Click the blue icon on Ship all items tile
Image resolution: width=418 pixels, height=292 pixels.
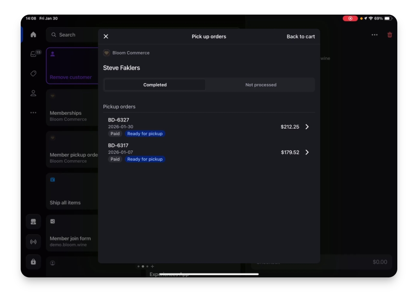(x=52, y=180)
